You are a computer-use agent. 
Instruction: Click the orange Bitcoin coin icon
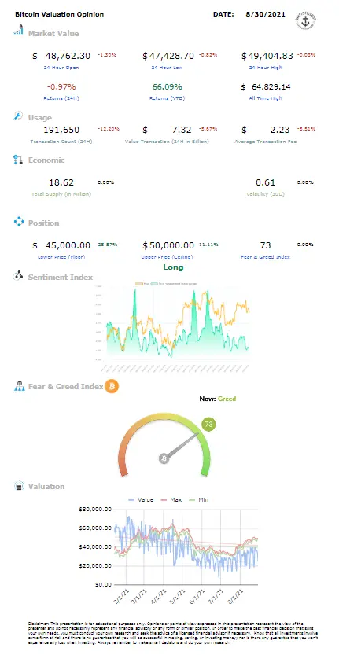tap(112, 386)
